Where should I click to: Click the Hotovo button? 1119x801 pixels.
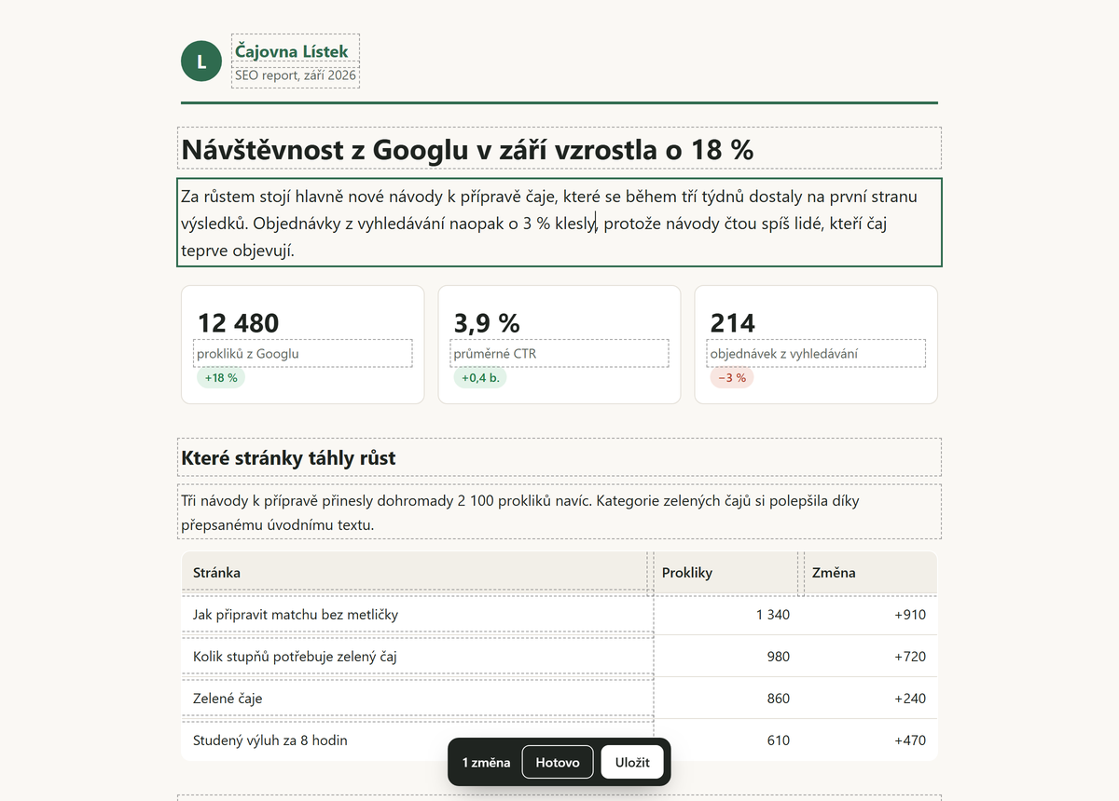point(558,762)
